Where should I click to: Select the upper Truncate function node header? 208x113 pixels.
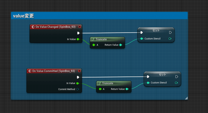tap(107, 39)
